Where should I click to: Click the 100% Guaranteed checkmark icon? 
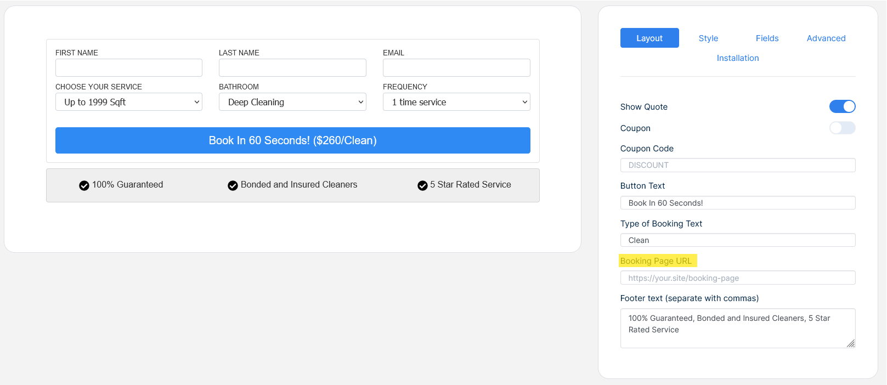84,185
